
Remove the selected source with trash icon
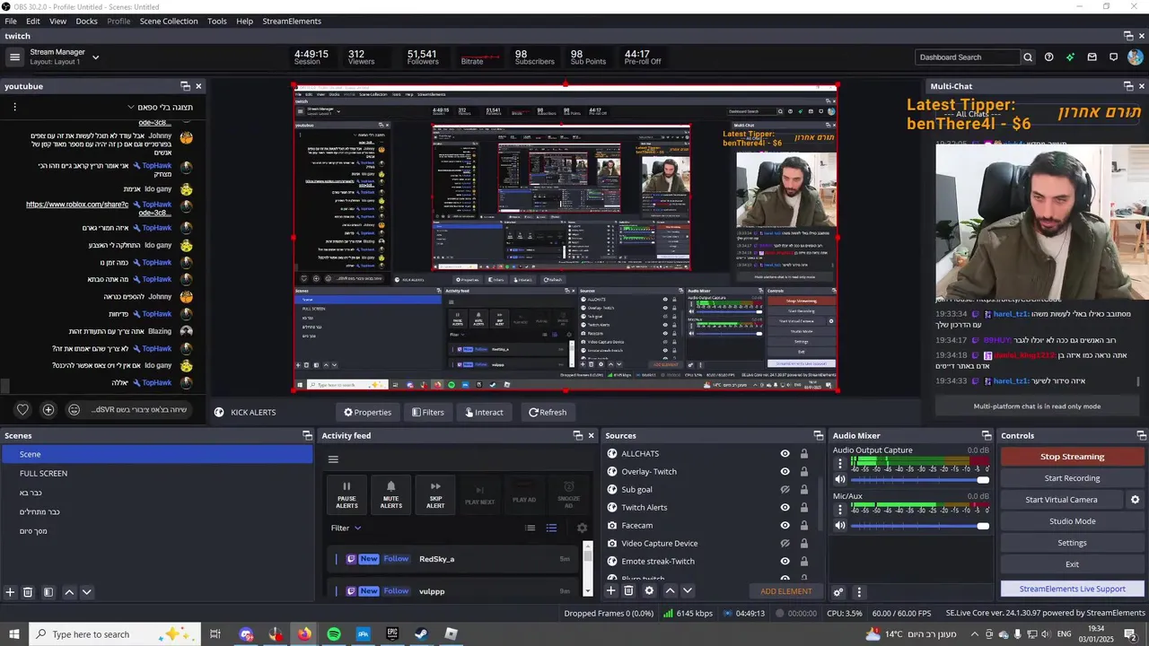pos(628,590)
